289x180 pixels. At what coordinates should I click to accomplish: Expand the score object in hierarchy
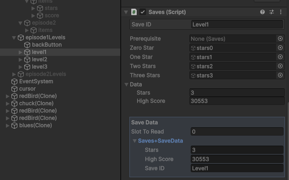(x=33, y=16)
